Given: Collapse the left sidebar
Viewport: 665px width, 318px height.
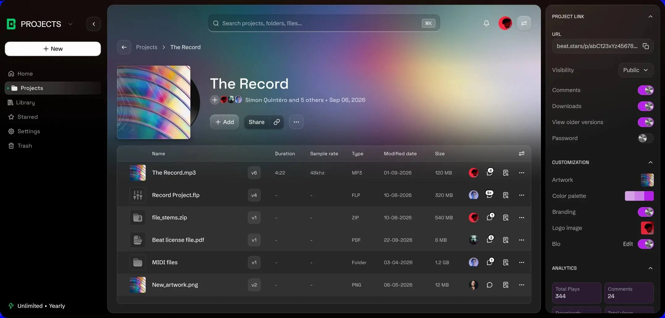Looking at the screenshot, I should (94, 24).
